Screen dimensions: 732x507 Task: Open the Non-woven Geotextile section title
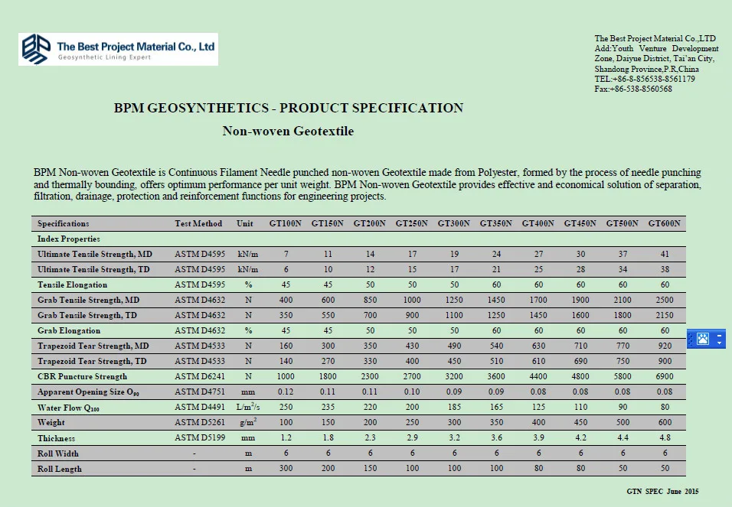click(288, 131)
